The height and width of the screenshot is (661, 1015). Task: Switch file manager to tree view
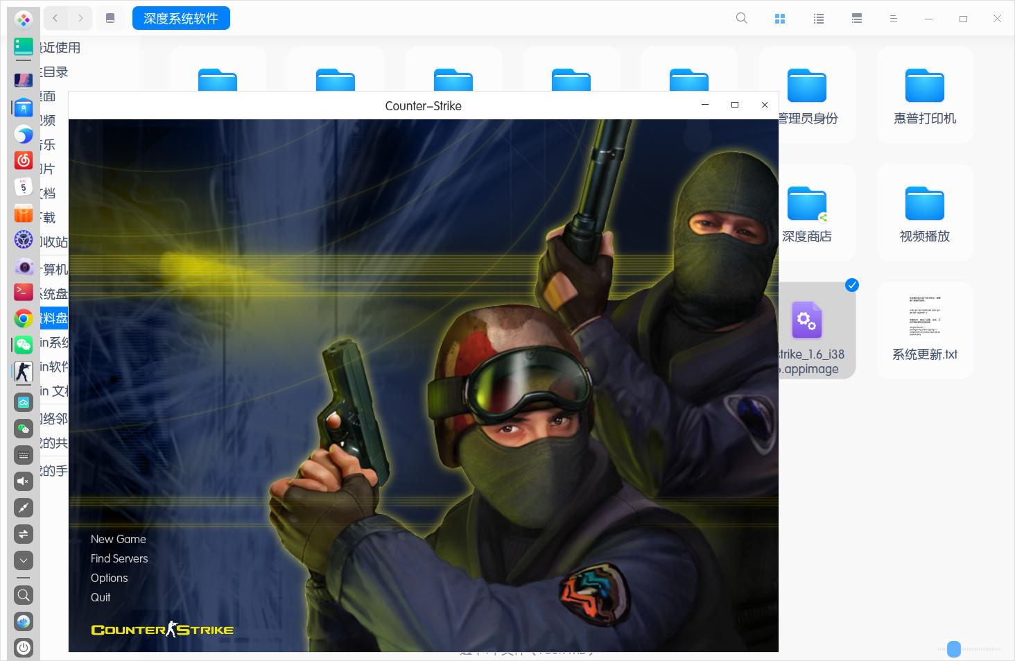tap(857, 19)
